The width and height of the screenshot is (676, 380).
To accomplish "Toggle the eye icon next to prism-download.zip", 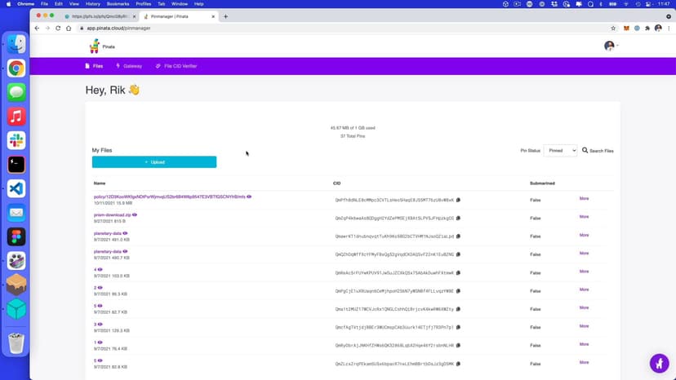I will (135, 214).
